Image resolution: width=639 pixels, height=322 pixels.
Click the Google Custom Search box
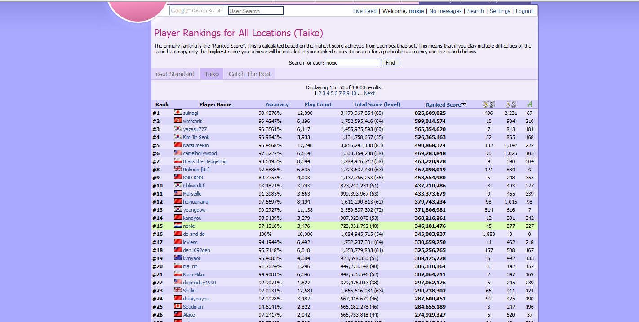coord(197,11)
